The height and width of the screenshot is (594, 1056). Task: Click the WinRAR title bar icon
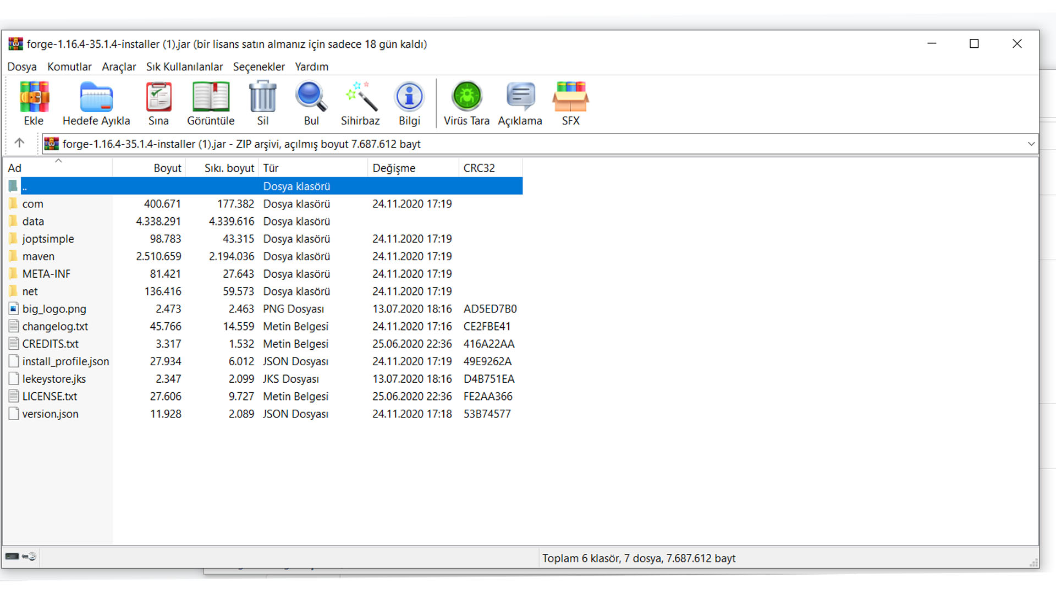click(16, 44)
